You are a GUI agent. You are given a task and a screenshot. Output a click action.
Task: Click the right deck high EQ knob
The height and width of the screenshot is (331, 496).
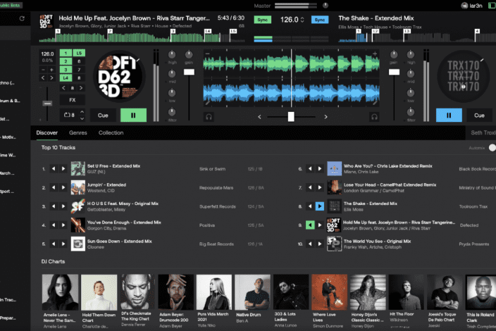410,55
